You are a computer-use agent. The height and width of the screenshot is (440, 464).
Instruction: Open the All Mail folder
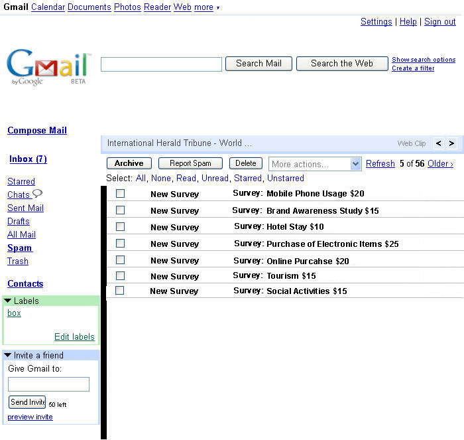click(x=22, y=235)
